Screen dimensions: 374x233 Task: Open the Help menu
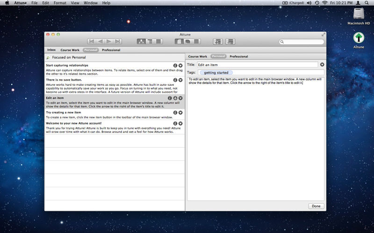106,3
